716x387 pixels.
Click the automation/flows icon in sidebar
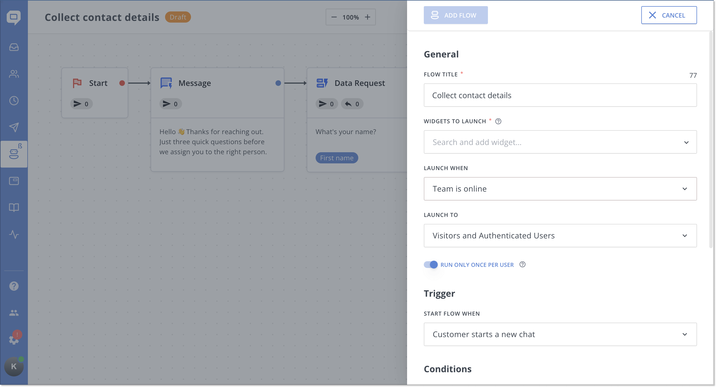(x=13, y=153)
